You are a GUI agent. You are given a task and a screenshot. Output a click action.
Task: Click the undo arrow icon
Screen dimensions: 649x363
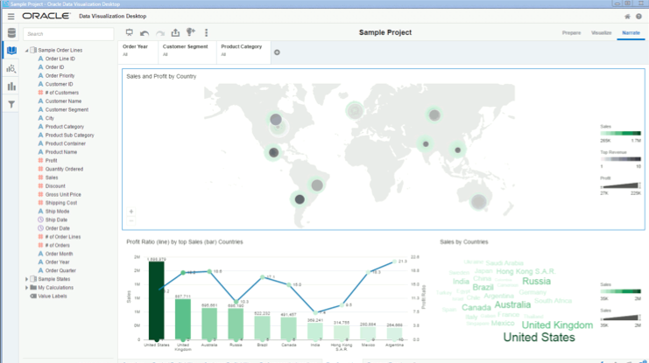click(x=145, y=33)
